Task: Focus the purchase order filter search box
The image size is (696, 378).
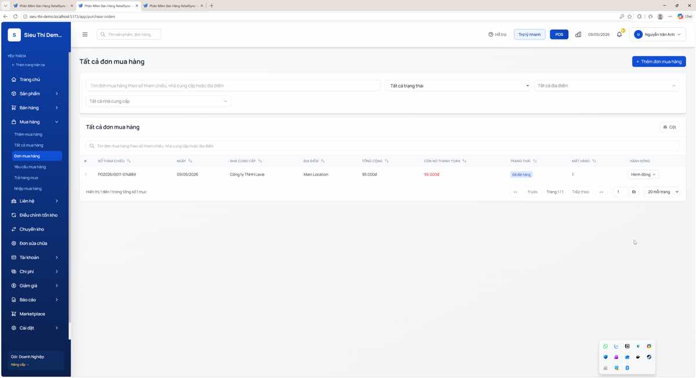Action: (x=233, y=86)
